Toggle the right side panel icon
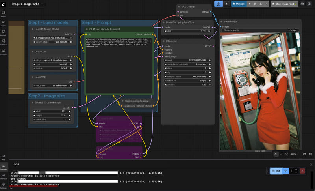This screenshot has height=191, width=315. pos(309,4)
